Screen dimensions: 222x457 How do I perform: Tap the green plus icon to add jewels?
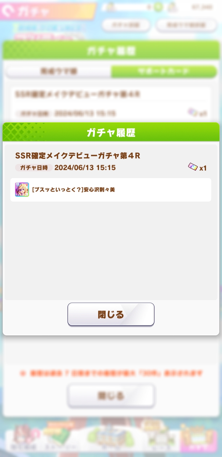point(158,7)
